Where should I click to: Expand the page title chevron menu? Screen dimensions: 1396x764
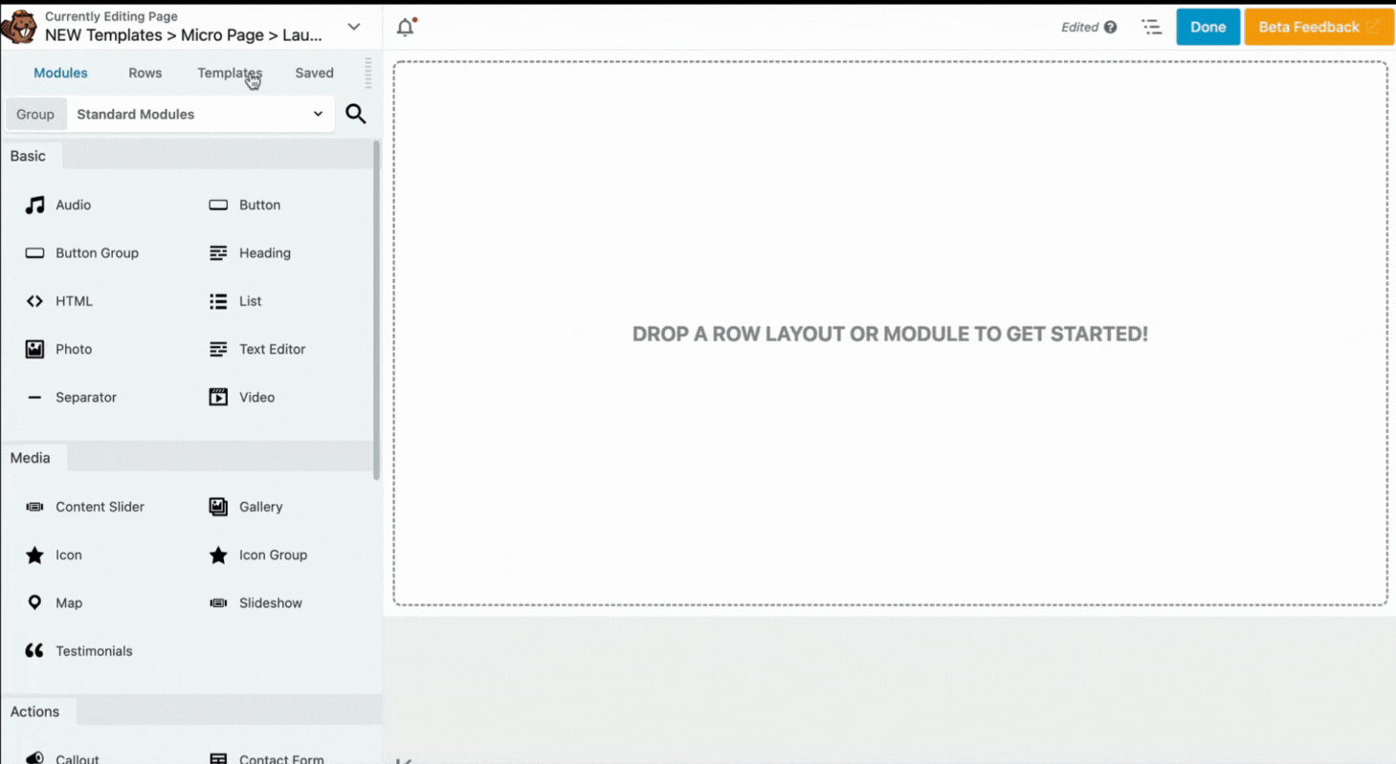(x=353, y=28)
